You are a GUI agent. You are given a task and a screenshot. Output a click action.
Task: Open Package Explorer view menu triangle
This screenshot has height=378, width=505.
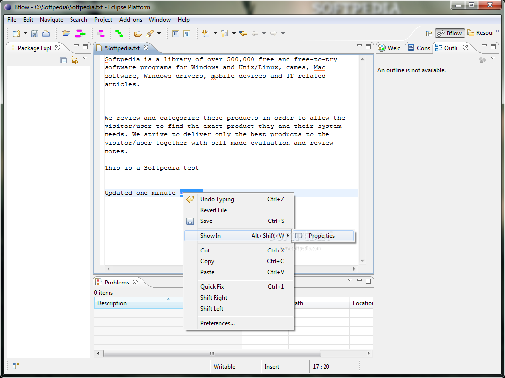pos(85,58)
